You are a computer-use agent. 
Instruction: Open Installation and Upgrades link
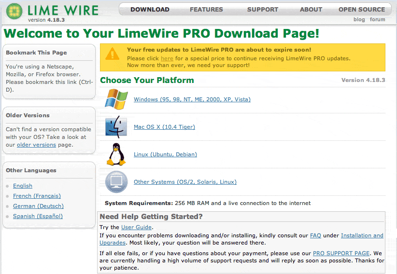[x=362, y=235]
